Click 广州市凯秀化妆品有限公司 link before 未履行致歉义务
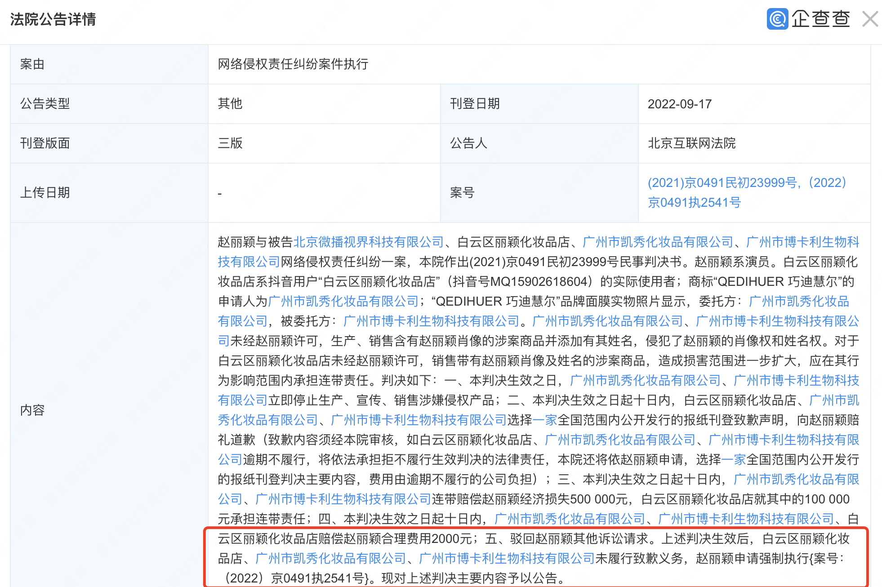Screen dimensions: 882x587 [331, 559]
